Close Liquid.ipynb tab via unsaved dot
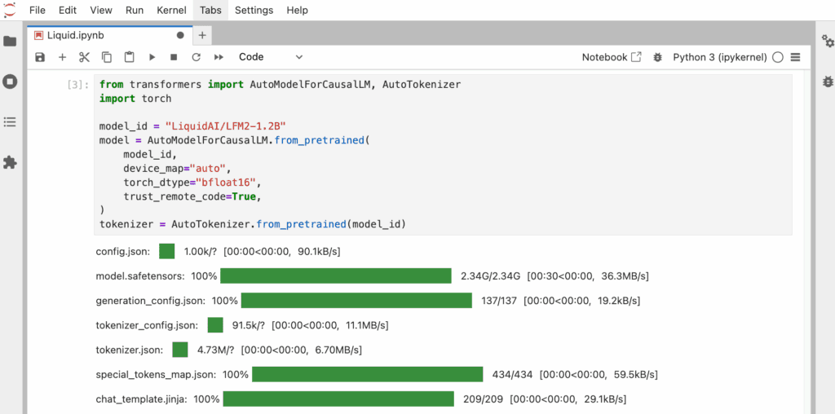The width and height of the screenshot is (835, 414). pos(180,36)
